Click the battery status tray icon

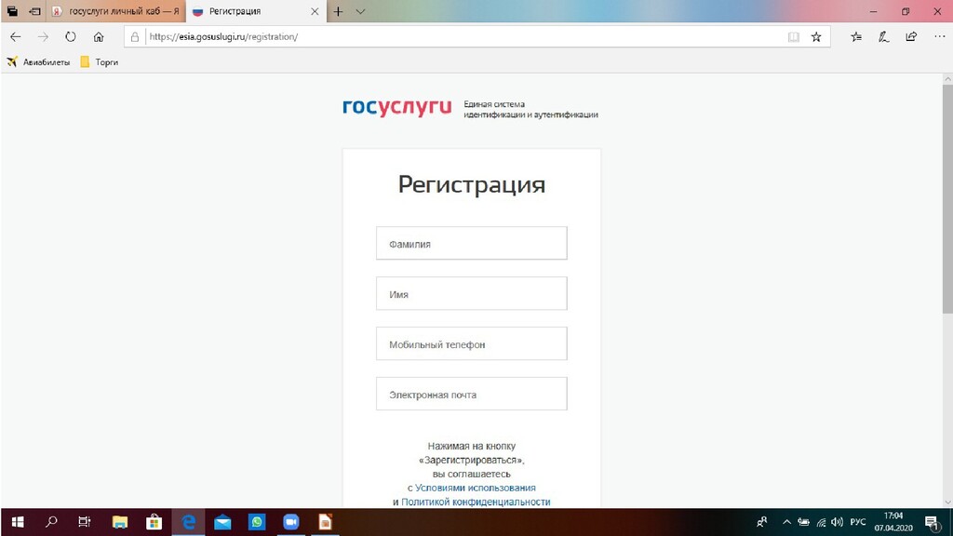coord(803,522)
